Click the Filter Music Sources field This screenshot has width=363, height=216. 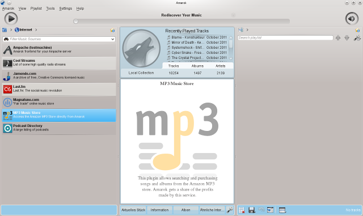point(59,39)
